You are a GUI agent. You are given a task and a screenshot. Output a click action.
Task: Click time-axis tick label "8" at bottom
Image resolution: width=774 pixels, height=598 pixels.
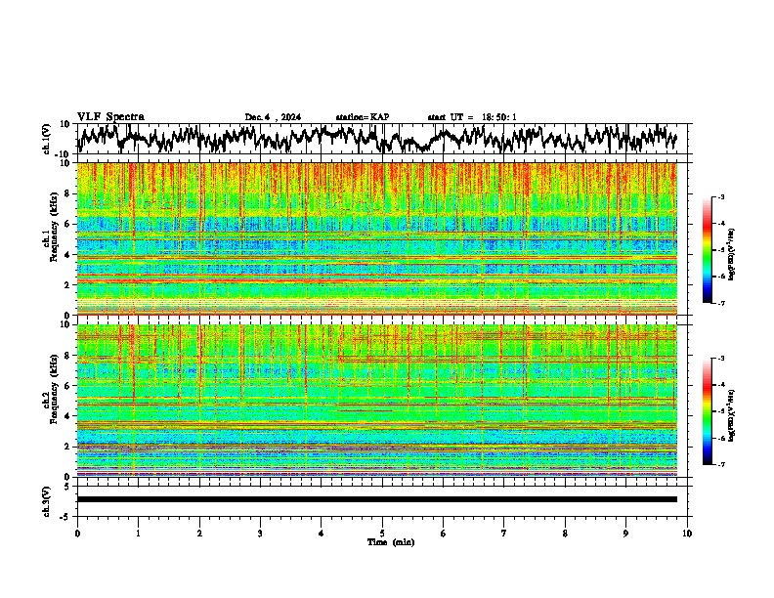pyautogui.click(x=565, y=534)
